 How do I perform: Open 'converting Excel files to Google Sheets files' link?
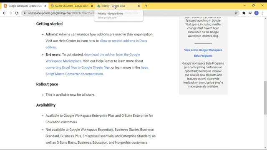pos(78,67)
